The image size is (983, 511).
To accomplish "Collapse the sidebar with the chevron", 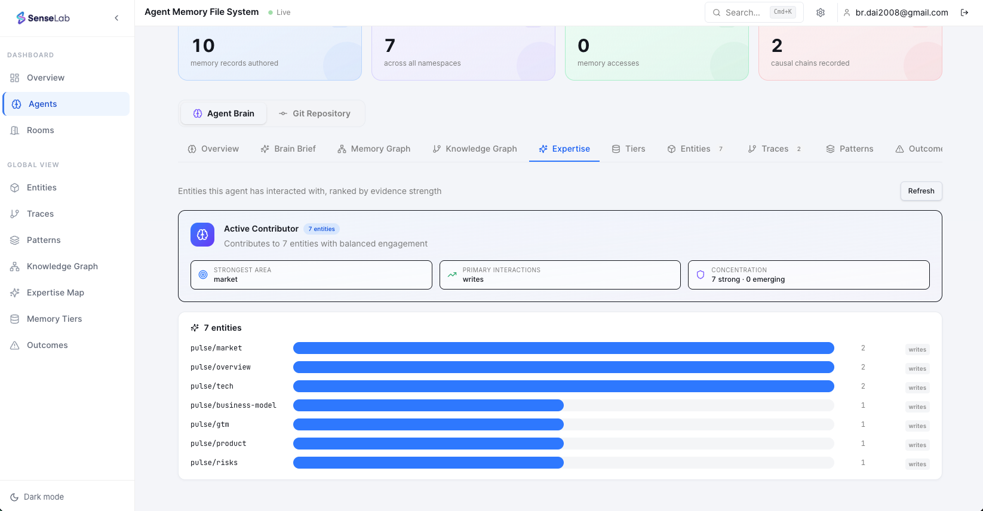I will coord(116,18).
